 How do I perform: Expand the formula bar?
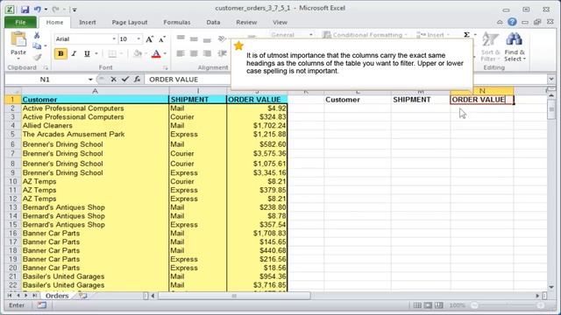pyautogui.click(x=551, y=79)
